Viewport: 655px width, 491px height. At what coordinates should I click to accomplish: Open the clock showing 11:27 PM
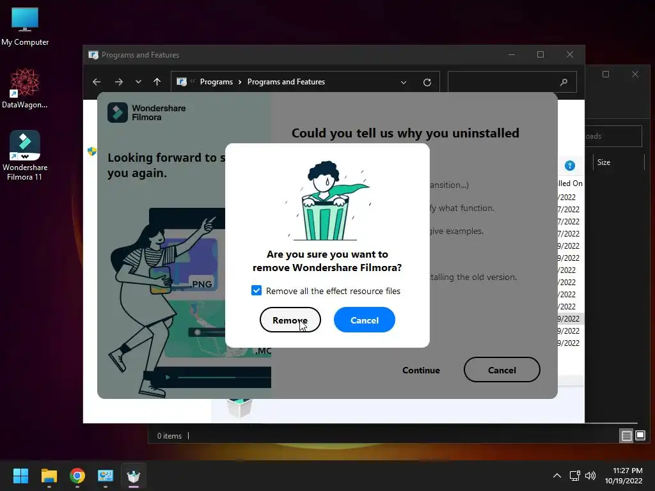click(x=623, y=476)
